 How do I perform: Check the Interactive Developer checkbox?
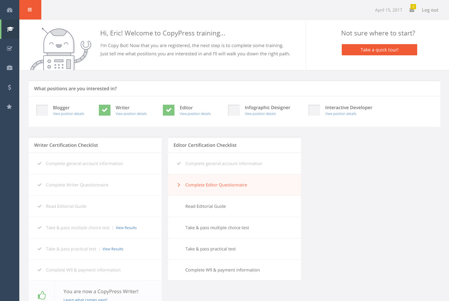tap(314, 110)
